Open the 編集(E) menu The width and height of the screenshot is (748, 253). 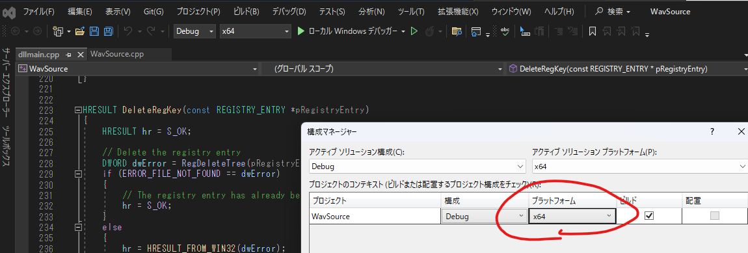point(79,12)
